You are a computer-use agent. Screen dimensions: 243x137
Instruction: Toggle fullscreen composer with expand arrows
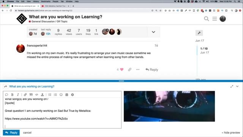(x=232, y=86)
